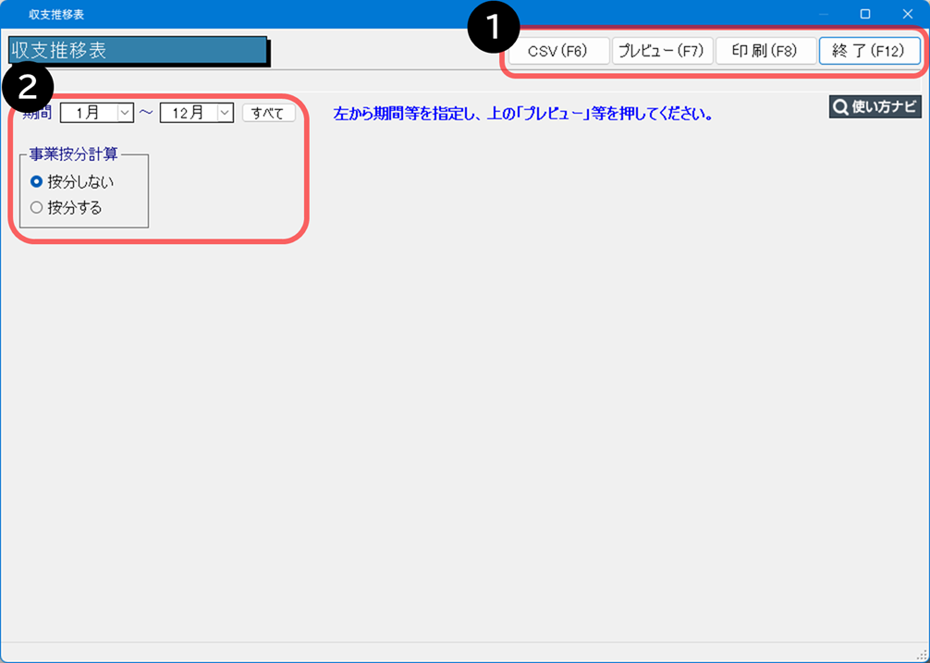The image size is (930, 663).
Task: Click the blue instruction text about プレビュー
Action: (x=522, y=115)
